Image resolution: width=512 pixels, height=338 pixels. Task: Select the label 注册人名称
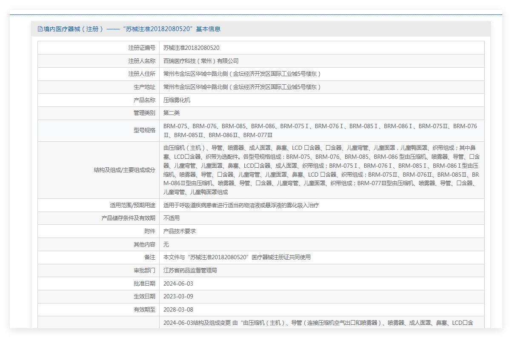[142, 61]
